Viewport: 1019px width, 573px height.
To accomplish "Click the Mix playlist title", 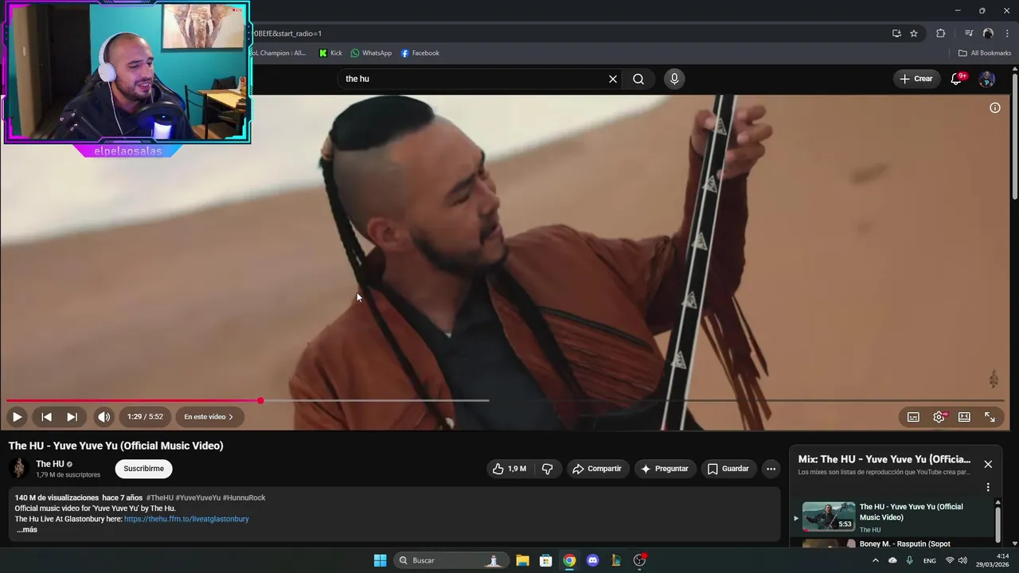I will [x=884, y=459].
